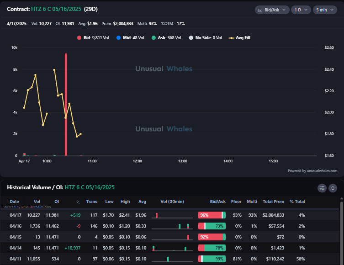The image size is (344, 265).
Task: Click the HTZ 6 C 05/16/2025 contract title
Action: coord(56,9)
